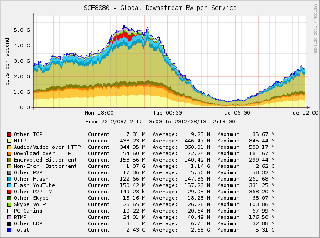Select the Tue 00:00 time axis label

(167, 113)
